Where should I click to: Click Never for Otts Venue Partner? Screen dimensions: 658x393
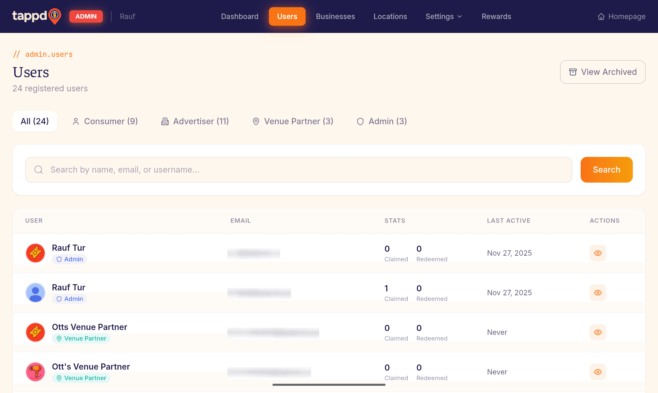pos(497,332)
